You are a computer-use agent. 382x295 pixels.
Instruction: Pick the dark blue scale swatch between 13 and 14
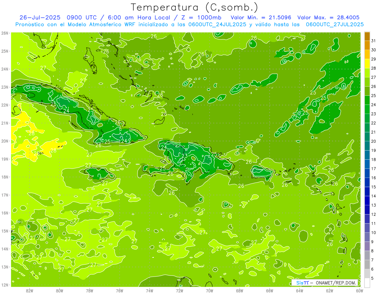(x=367, y=200)
